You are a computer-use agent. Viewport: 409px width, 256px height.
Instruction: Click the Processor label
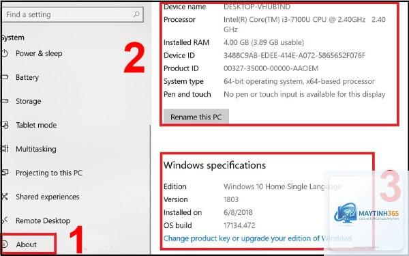[x=179, y=20]
